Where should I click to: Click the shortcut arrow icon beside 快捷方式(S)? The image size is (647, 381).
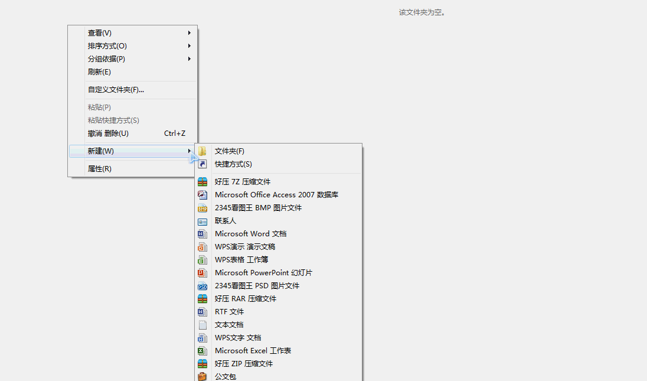[202, 164]
